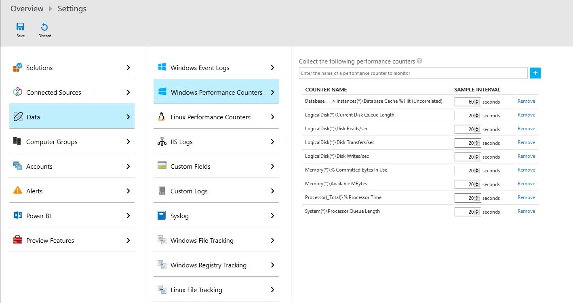The width and height of the screenshot is (573, 303).
Task: Select Windows File Tracking menu item
Action: 202,240
